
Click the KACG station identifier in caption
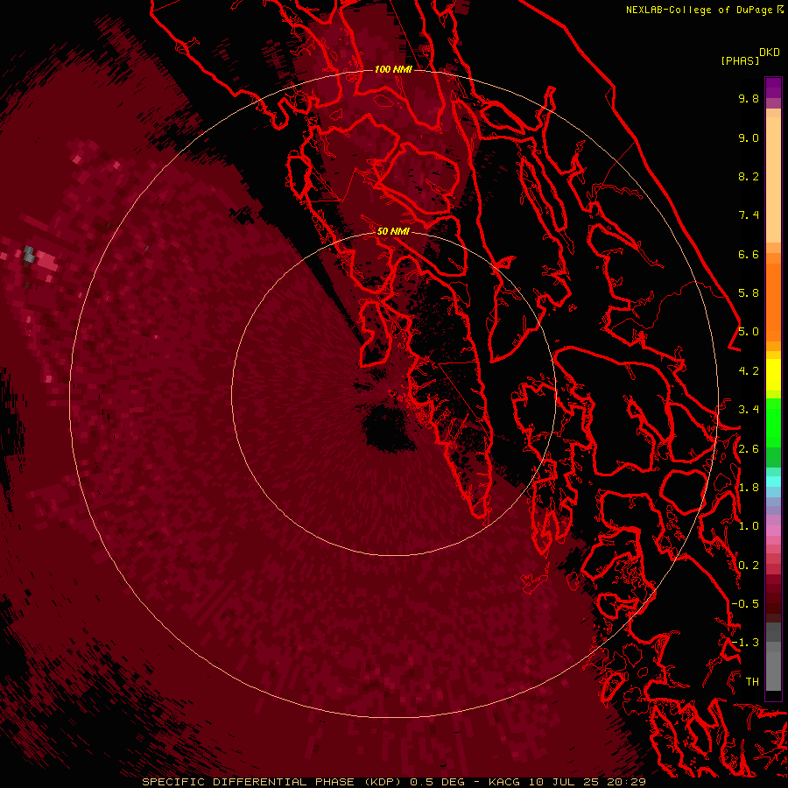[x=505, y=782]
